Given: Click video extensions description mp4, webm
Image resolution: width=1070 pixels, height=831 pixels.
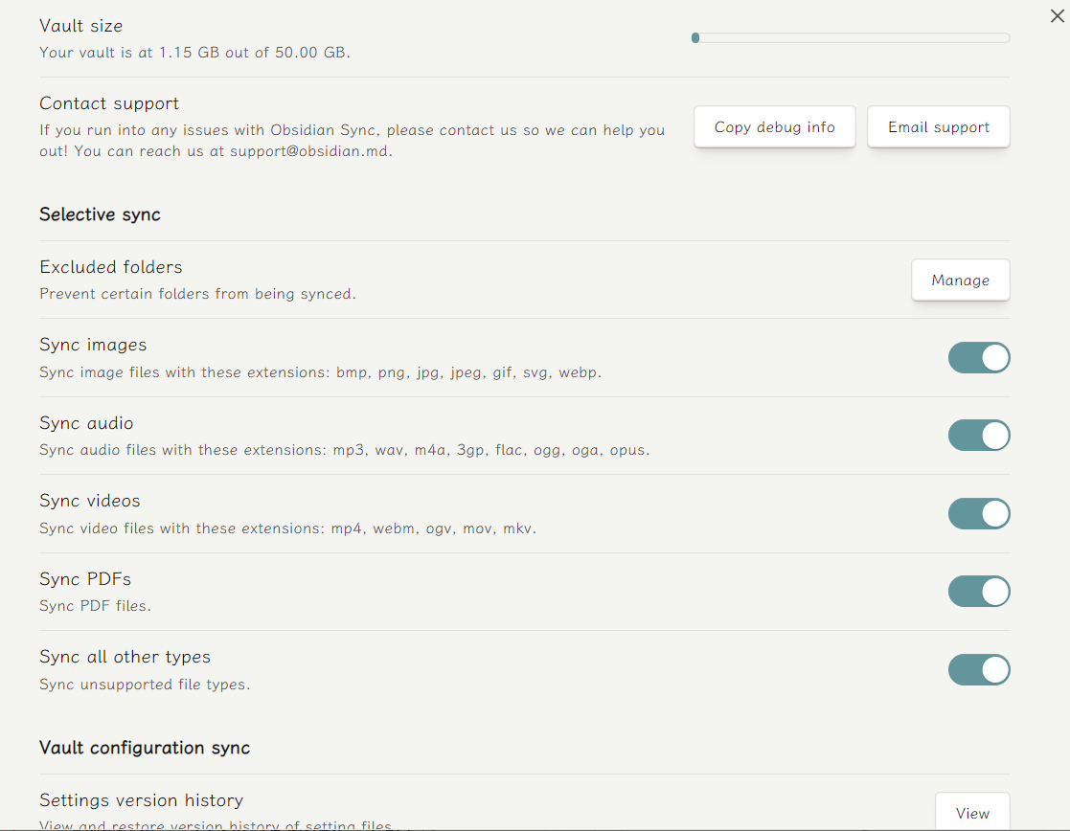Looking at the screenshot, I should coord(288,528).
